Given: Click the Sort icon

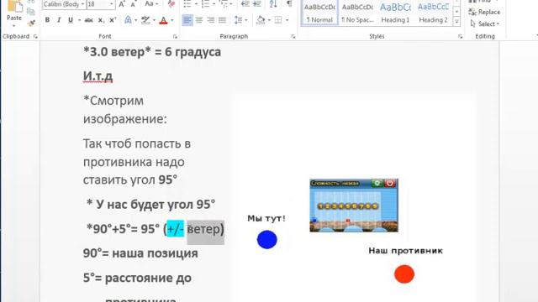Looking at the screenshot, I should [273, 4].
